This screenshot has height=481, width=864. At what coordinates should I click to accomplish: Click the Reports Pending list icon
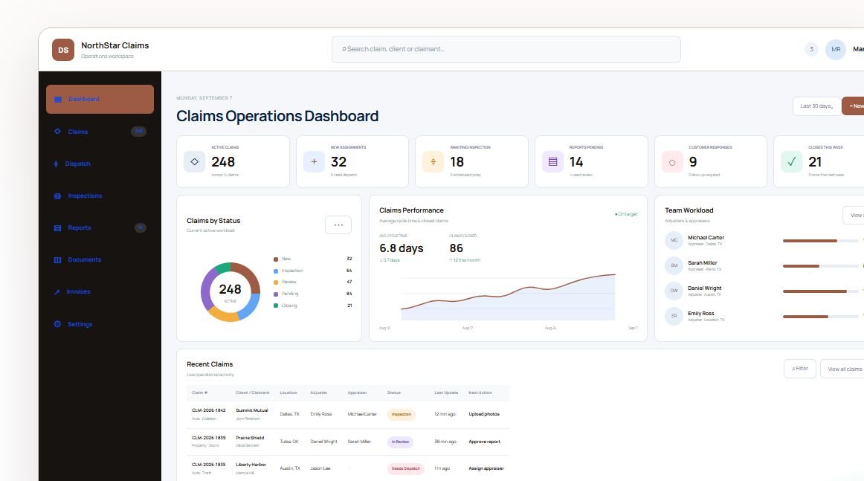552,162
